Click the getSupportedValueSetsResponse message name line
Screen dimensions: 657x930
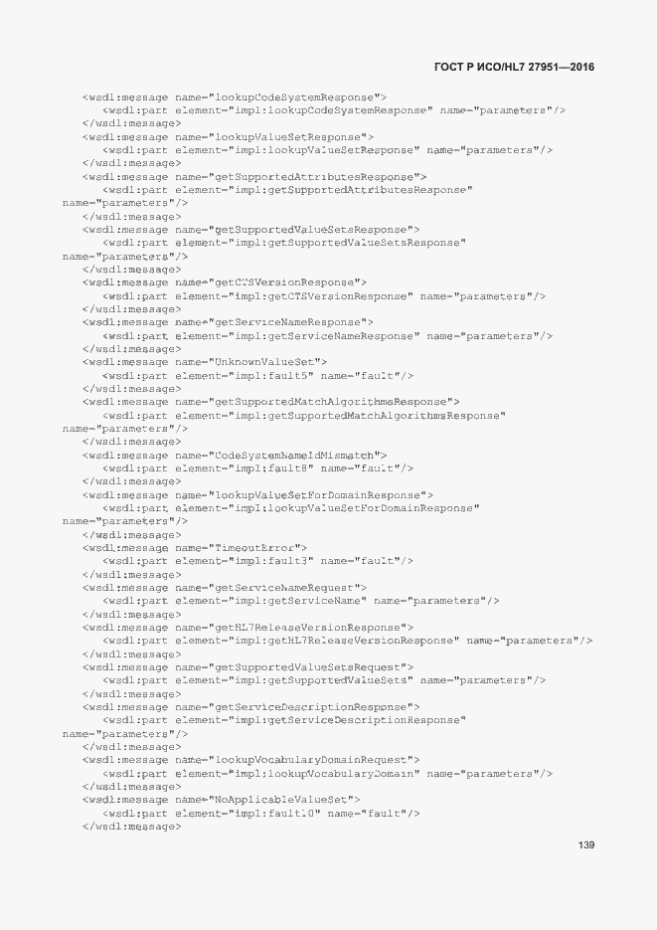point(251,230)
